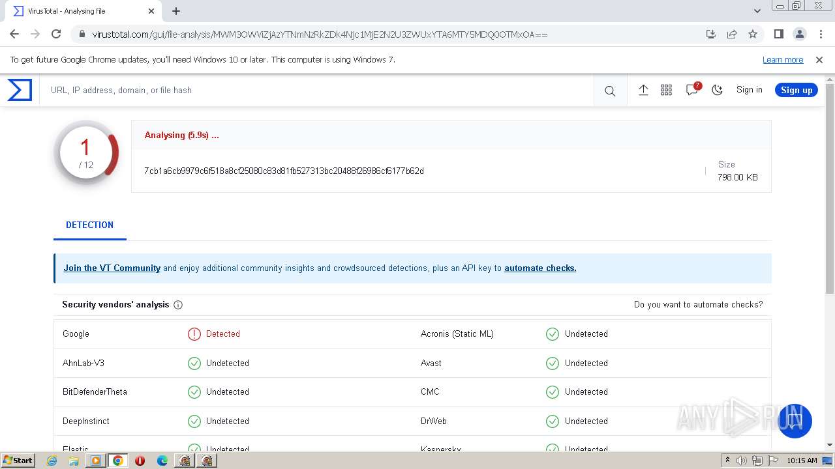
Task: Click the 798.00 KB size value
Action: 737,177
